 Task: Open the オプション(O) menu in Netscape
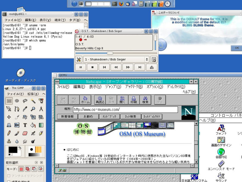point(155,87)
